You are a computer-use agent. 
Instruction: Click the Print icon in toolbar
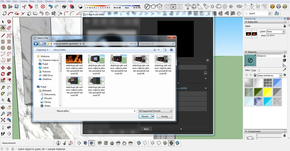coord(64,6)
